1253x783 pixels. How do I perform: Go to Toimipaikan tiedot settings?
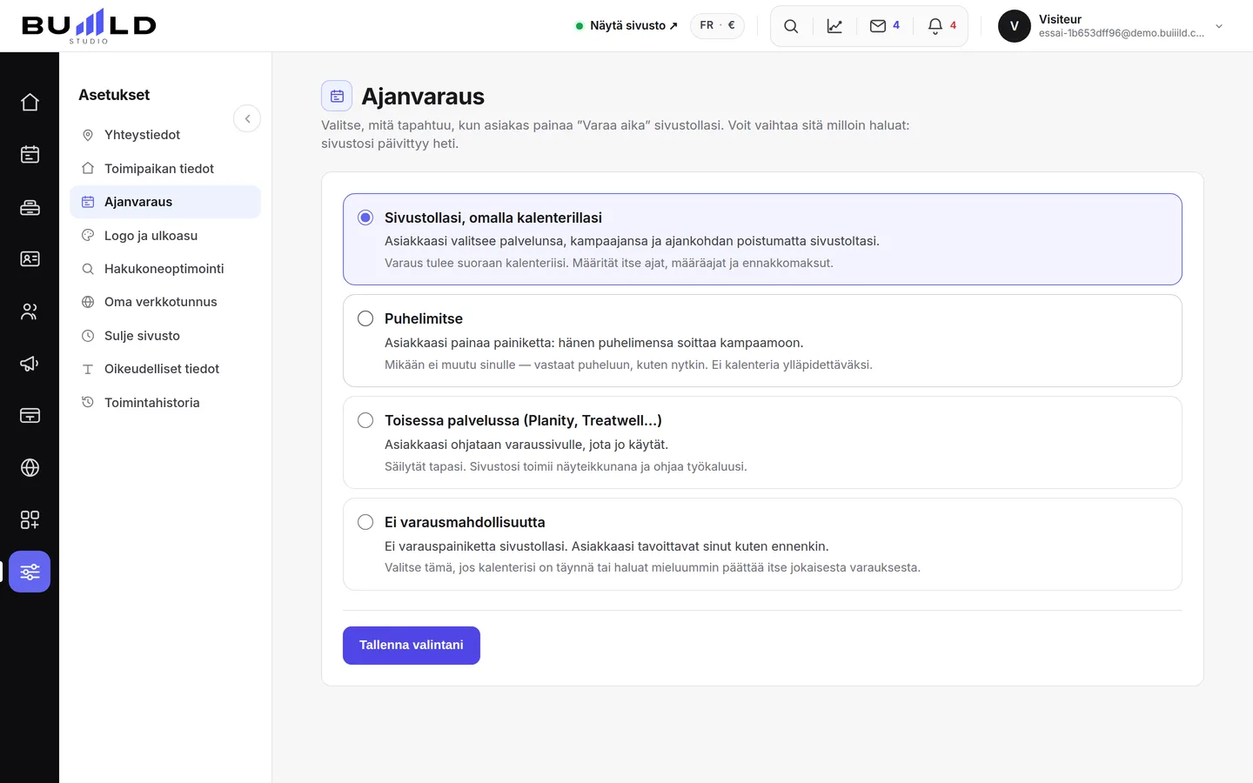(165, 169)
